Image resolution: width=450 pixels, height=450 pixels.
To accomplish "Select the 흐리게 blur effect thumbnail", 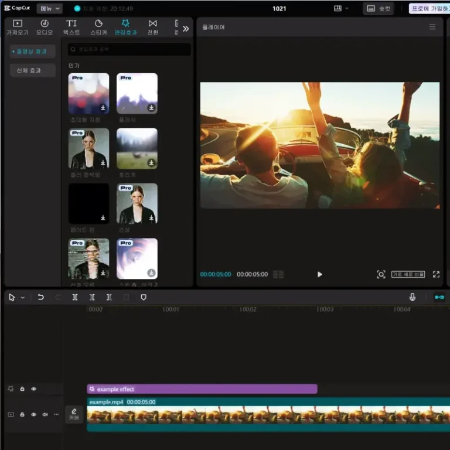I will coord(137,148).
